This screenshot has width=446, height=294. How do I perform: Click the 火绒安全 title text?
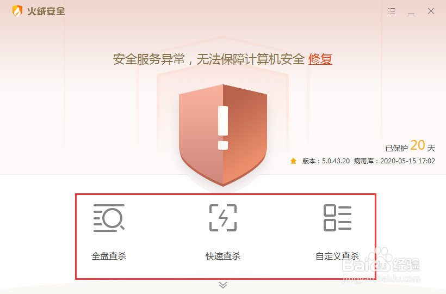coord(46,11)
